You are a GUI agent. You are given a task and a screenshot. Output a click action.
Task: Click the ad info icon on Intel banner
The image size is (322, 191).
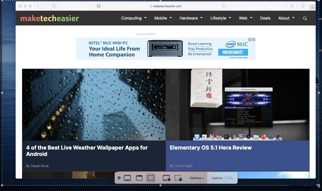(250, 39)
